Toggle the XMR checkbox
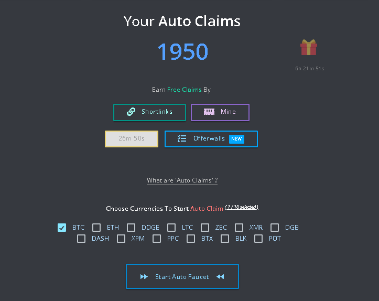The image size is (379, 301). click(239, 228)
